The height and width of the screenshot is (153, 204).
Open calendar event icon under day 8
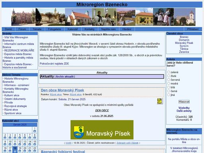pos(35,138)
